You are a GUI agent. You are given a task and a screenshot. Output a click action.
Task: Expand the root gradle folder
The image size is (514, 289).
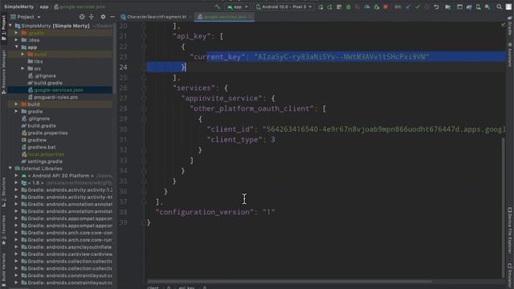point(16,112)
